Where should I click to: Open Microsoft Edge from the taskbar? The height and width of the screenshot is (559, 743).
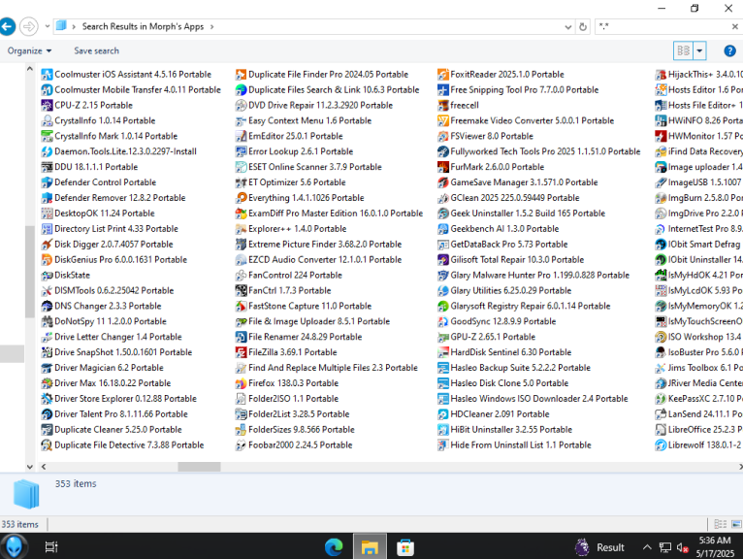pyautogui.click(x=334, y=547)
